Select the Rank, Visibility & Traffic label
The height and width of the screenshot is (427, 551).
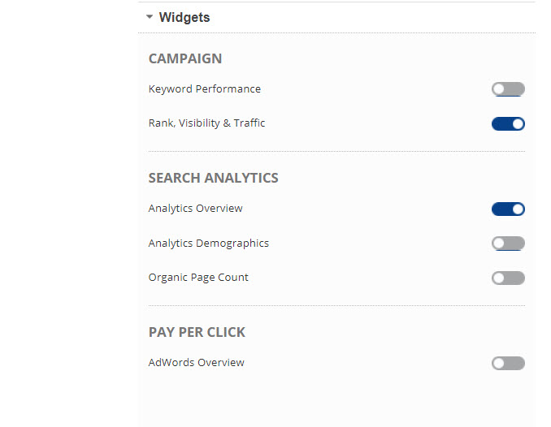206,123
